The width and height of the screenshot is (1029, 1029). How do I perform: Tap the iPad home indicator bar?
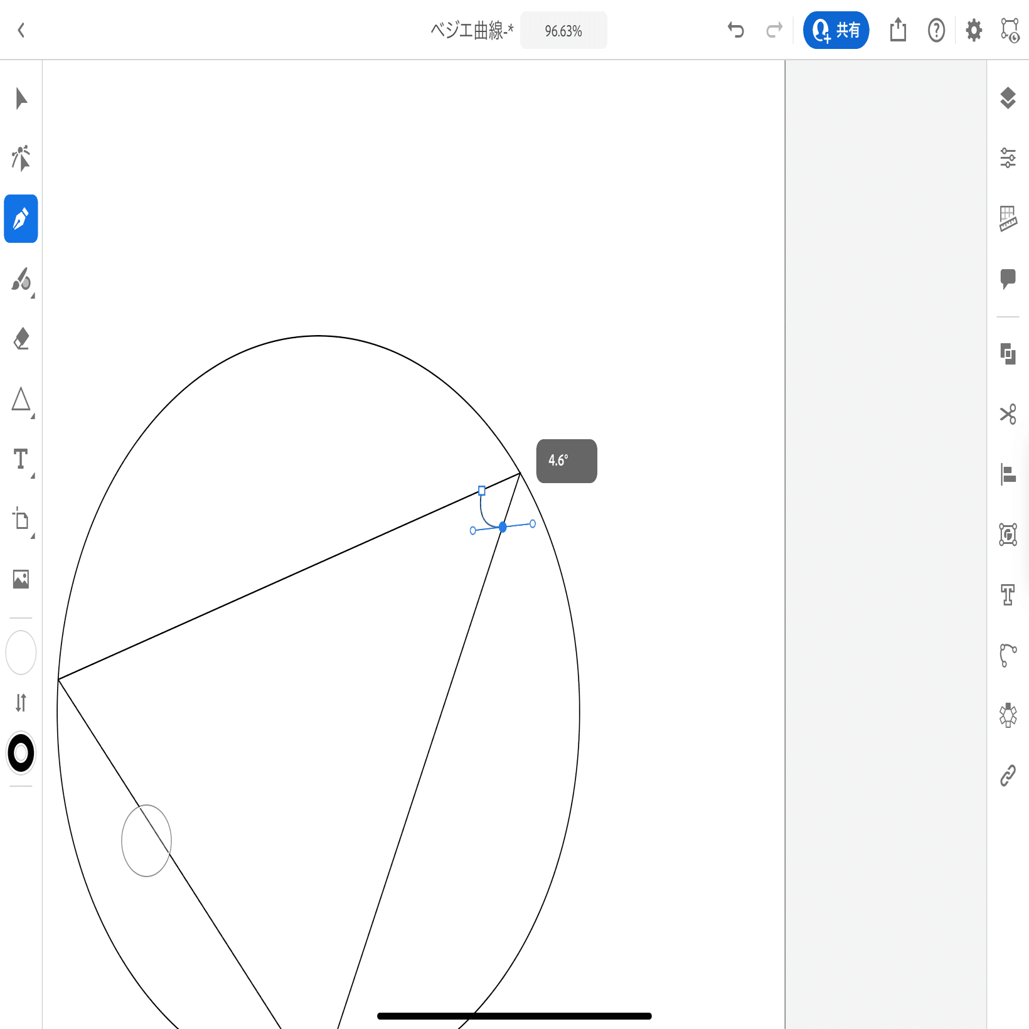[514, 1016]
